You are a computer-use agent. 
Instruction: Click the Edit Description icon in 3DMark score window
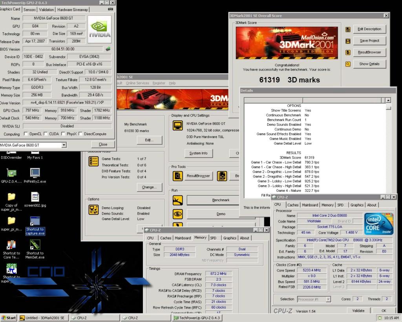[x=348, y=29]
